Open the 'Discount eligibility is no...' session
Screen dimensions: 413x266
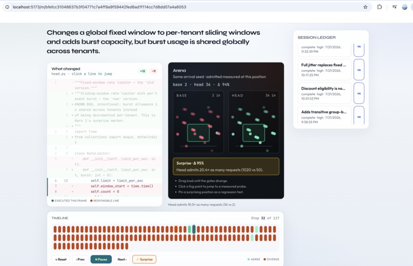coord(324,93)
